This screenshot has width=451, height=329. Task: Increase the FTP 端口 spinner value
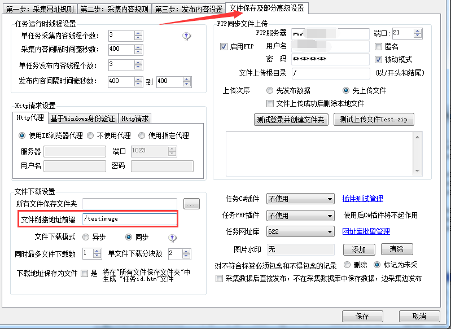[418, 31]
